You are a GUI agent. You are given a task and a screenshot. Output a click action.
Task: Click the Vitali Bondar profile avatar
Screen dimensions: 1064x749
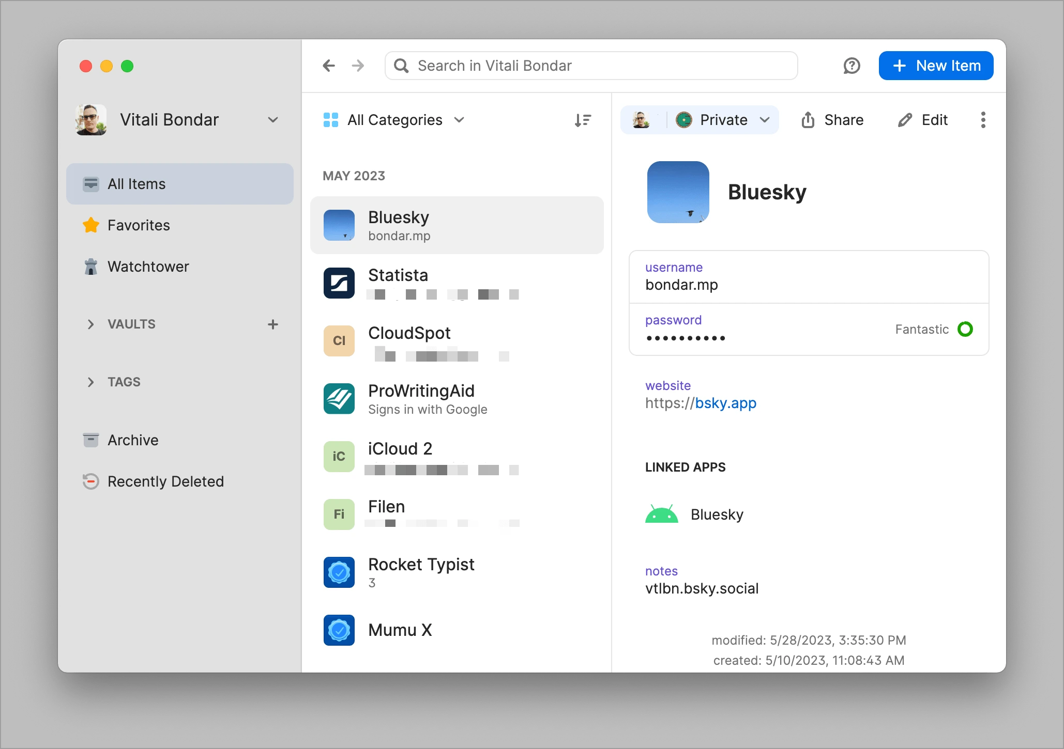click(91, 120)
